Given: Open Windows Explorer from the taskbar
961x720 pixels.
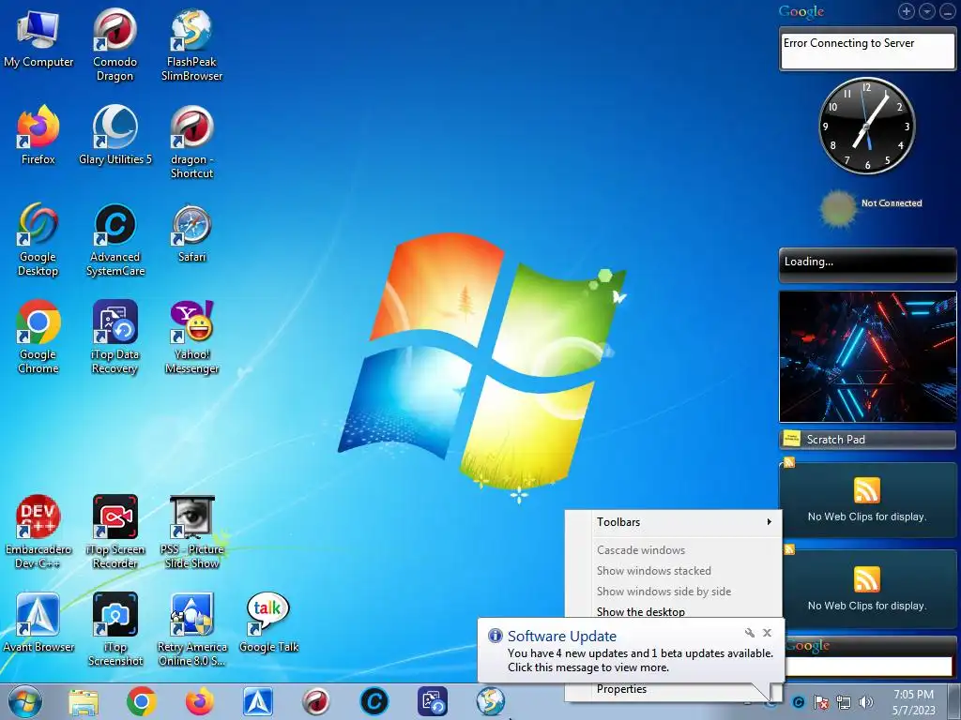Looking at the screenshot, I should pyautogui.click(x=84, y=702).
